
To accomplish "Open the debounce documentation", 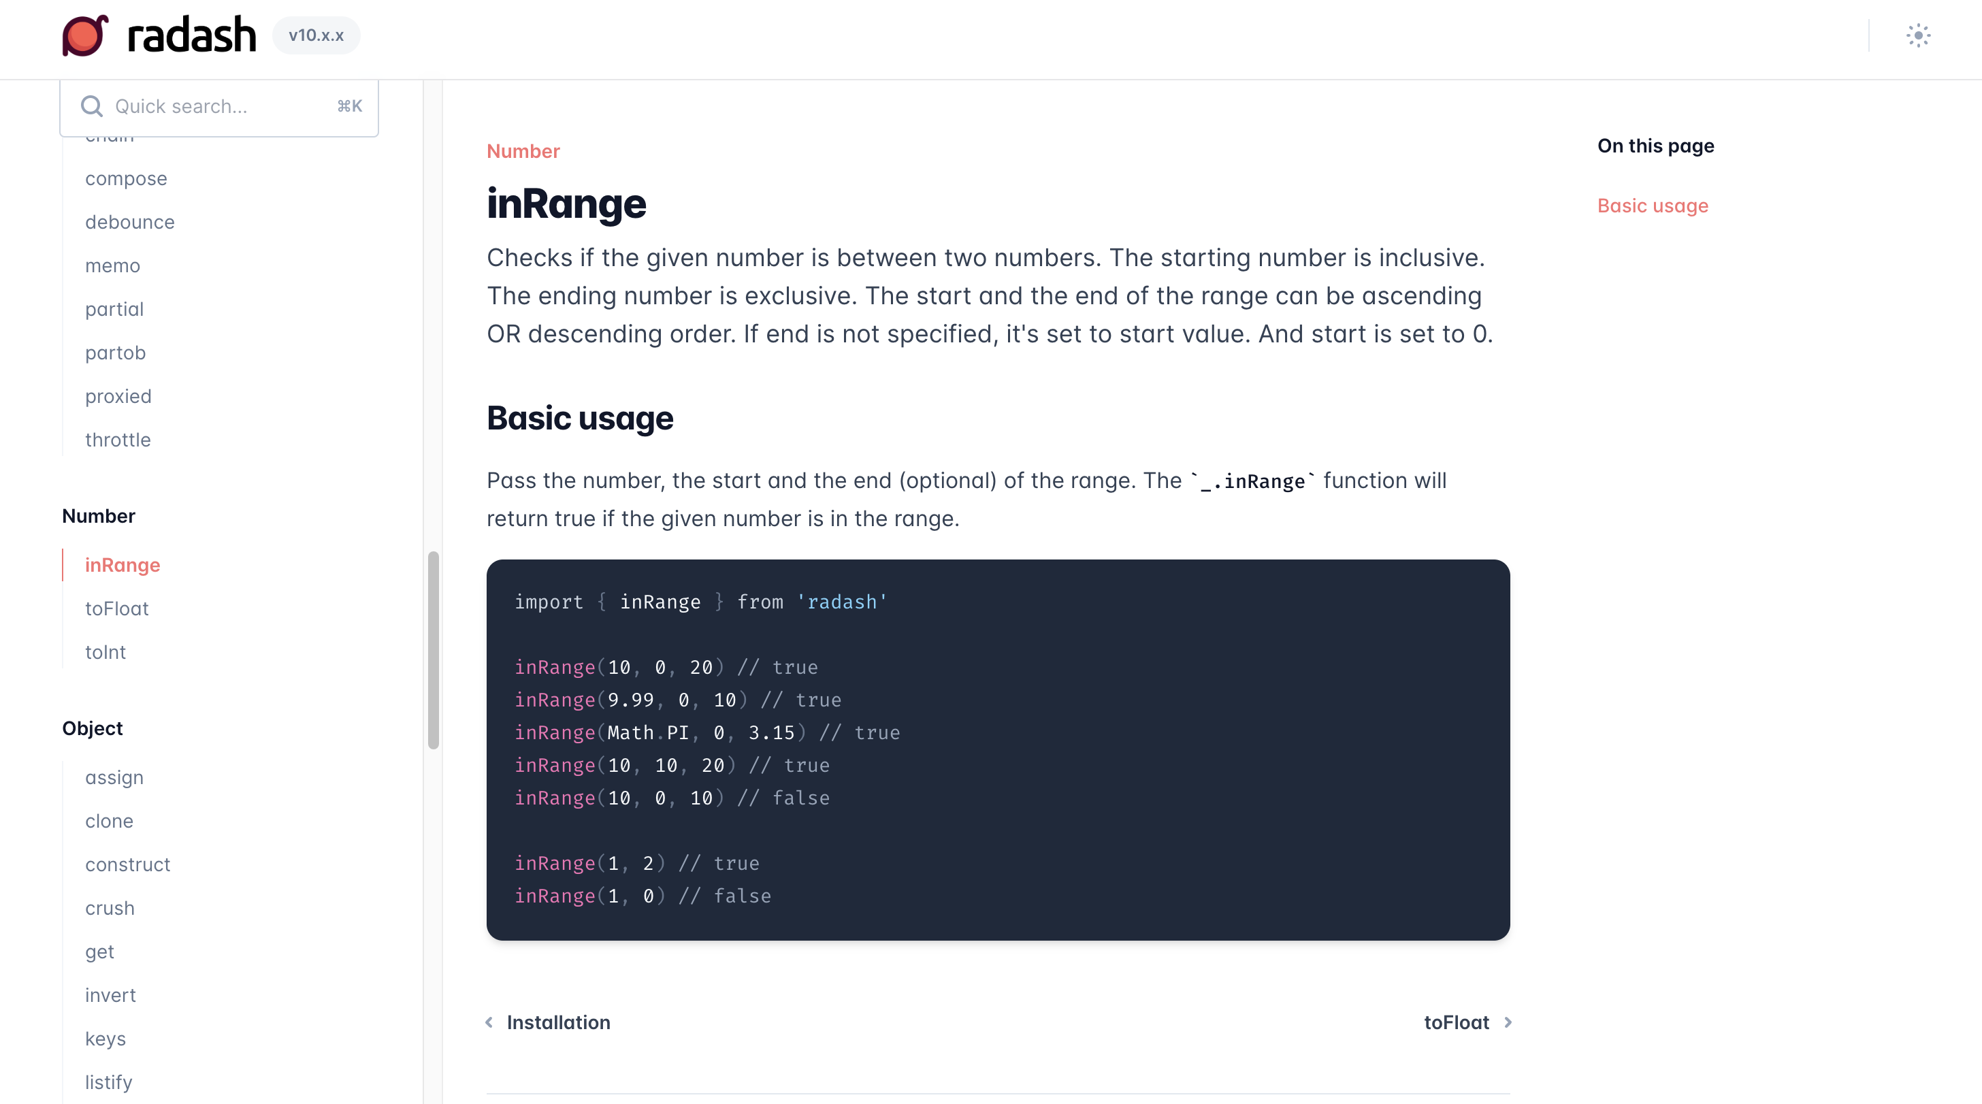I will [x=129, y=222].
